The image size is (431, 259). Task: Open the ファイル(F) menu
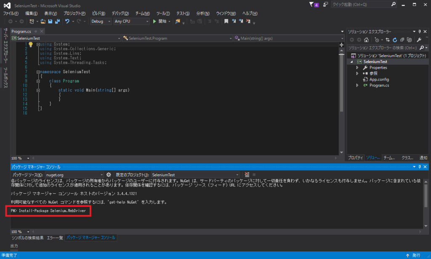coord(11,13)
